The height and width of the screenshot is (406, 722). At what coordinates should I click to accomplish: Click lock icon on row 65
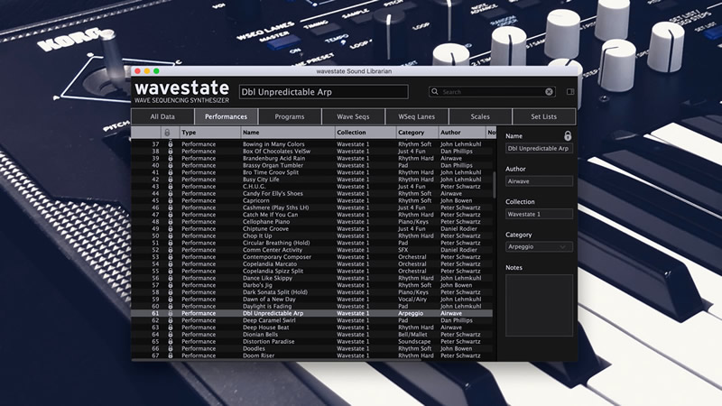[x=171, y=342]
